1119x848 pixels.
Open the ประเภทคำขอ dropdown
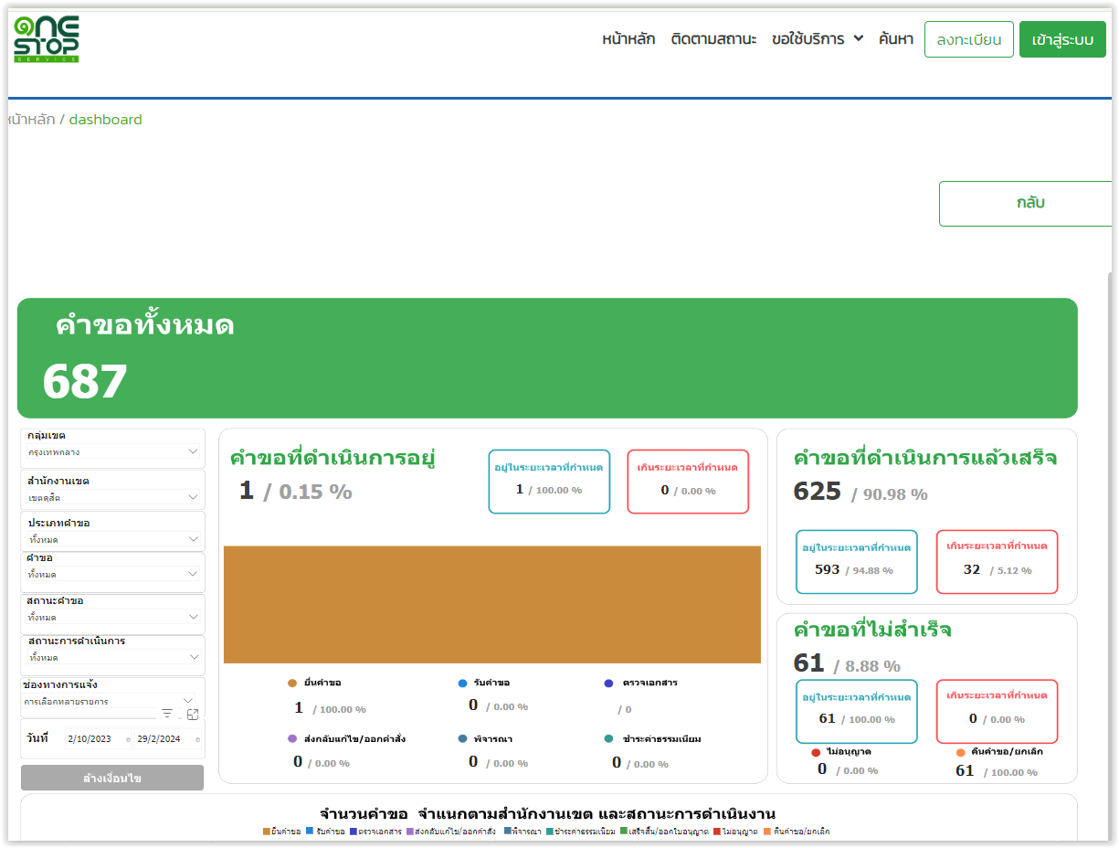coord(113,539)
